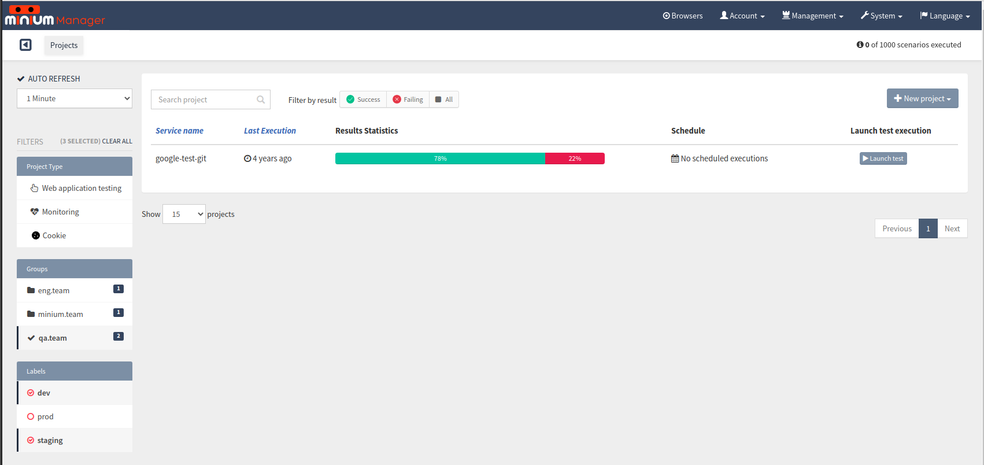The width and height of the screenshot is (984, 465).
Task: Collapse the Labels filter header
Action: tap(75, 371)
